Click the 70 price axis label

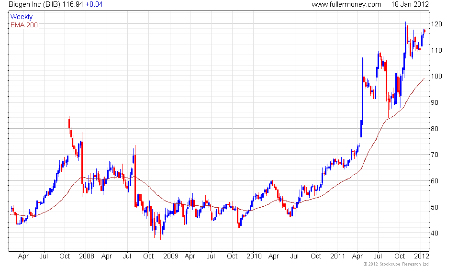(x=435, y=155)
